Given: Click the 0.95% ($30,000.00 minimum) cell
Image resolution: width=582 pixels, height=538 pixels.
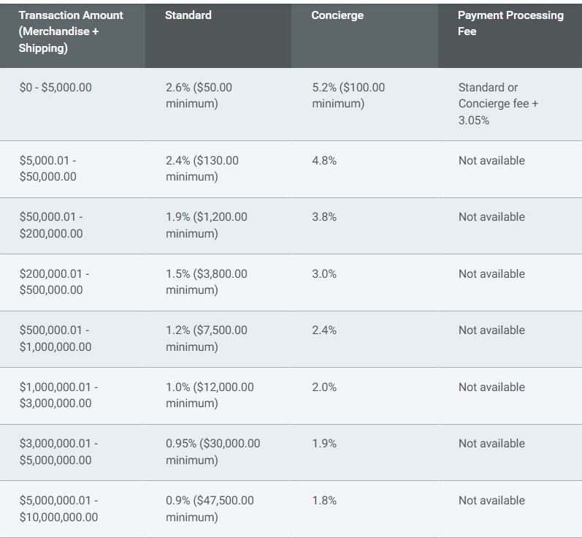Looking at the screenshot, I should [212, 452].
